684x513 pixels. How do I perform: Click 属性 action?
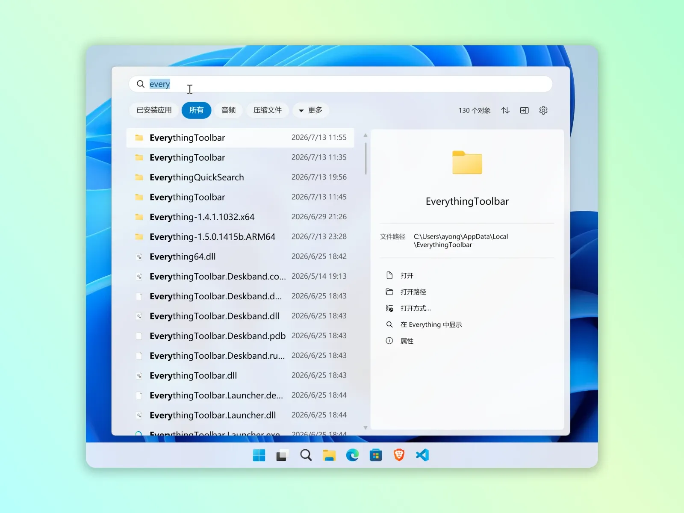407,341
